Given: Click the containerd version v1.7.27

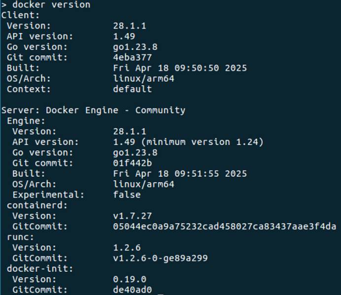Looking at the screenshot, I should pyautogui.click(x=133, y=216).
